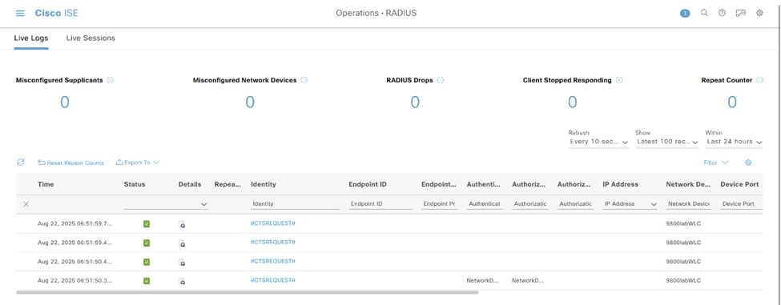781x305 pixels.
Task: Expand the Within time range dropdown
Action: [735, 142]
